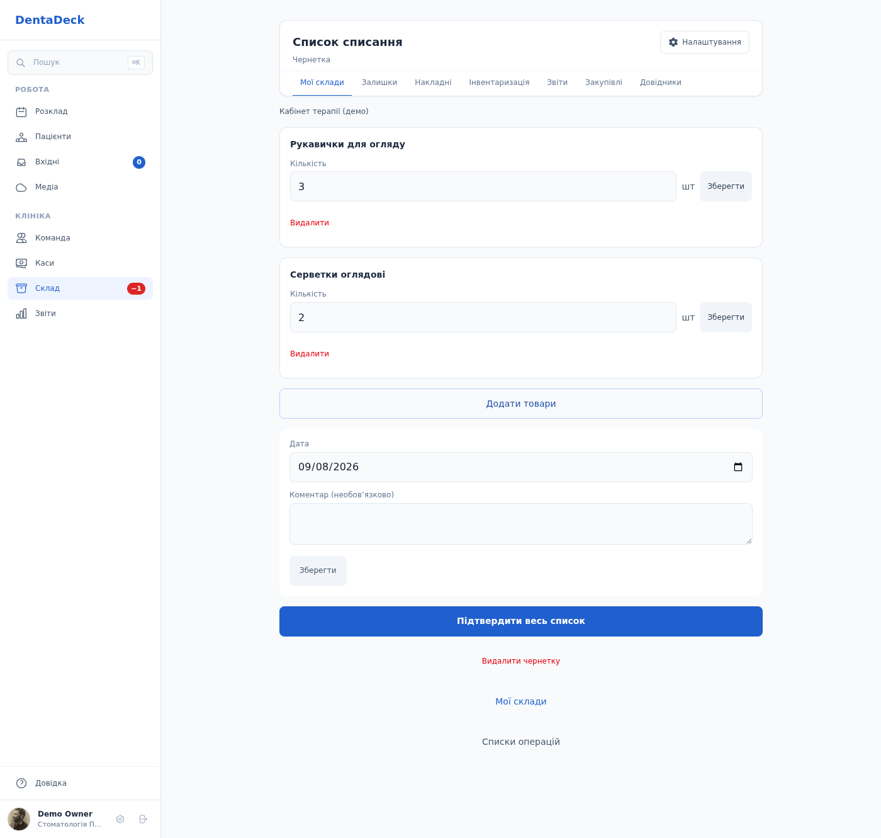
Task: Remove Рукавички для огляду via Видалити
Action: coord(310,223)
